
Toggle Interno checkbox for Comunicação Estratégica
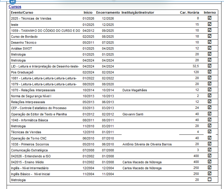pos(209,150)
